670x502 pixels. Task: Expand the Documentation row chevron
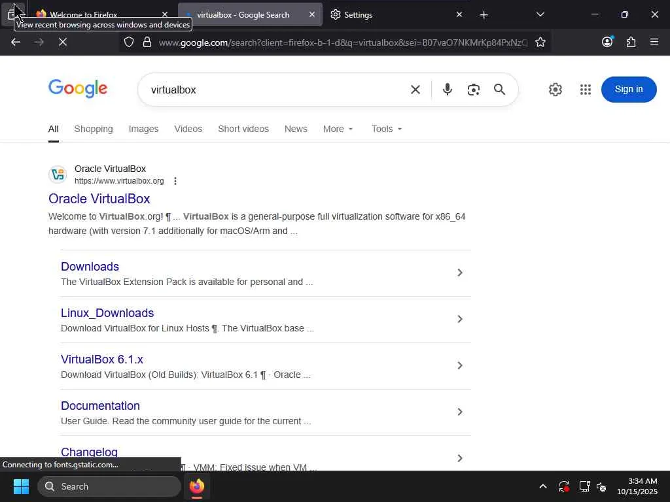pyautogui.click(x=460, y=412)
